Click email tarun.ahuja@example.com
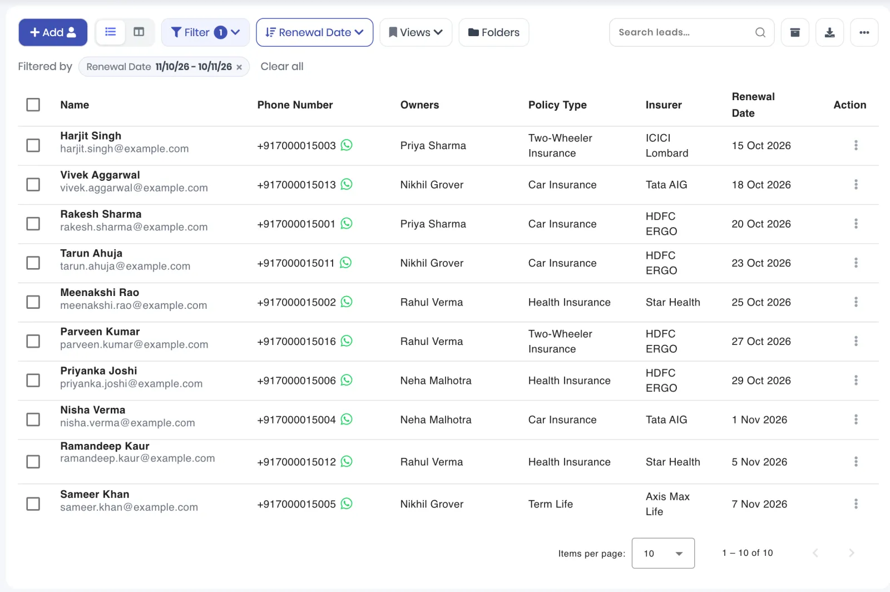The width and height of the screenshot is (890, 592). (x=125, y=266)
